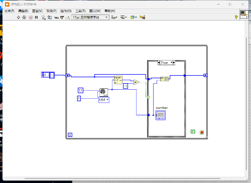The height and width of the screenshot is (183, 251).
Task: Open the 文件(F) menu
Action: point(10,11)
